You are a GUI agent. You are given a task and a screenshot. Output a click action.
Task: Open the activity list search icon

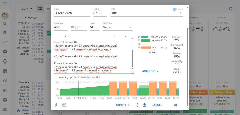click(x=5, y=90)
